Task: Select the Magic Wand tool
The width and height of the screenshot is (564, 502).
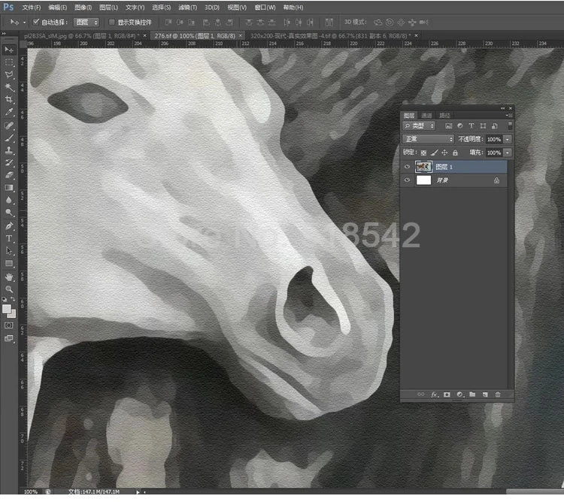Action: [9, 87]
